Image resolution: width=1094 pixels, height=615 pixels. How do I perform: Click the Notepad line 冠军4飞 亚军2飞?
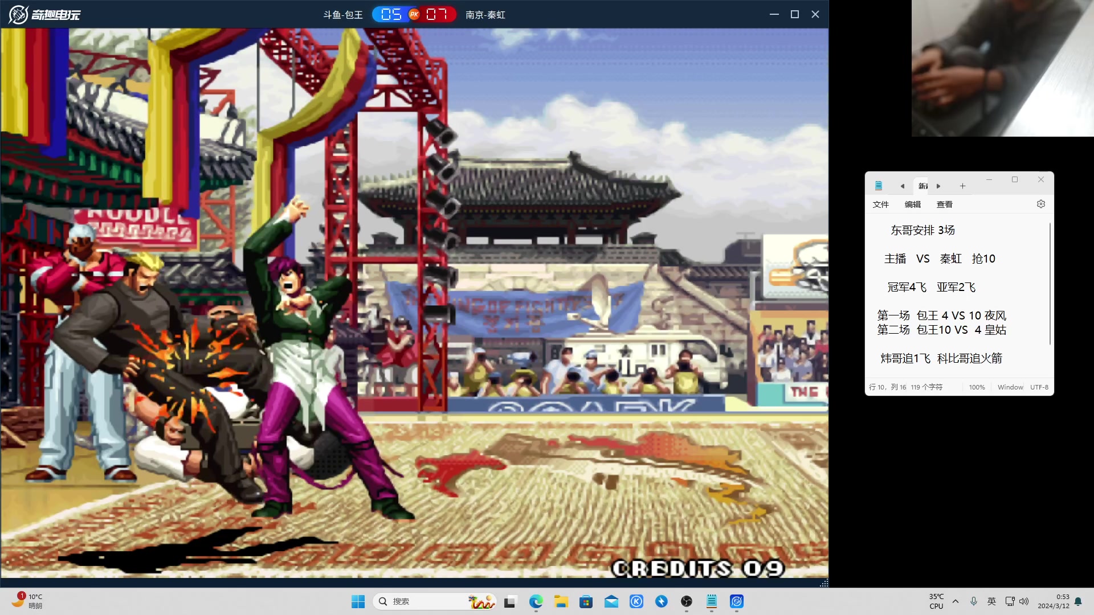tap(931, 287)
